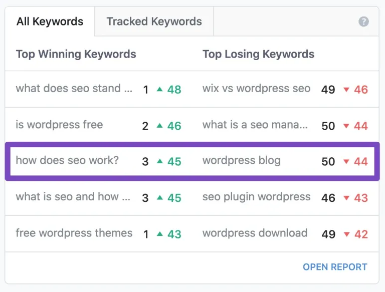Click green arrow for is wordpress free
Image resolution: width=385 pixels, height=292 pixels.
pyautogui.click(x=159, y=126)
